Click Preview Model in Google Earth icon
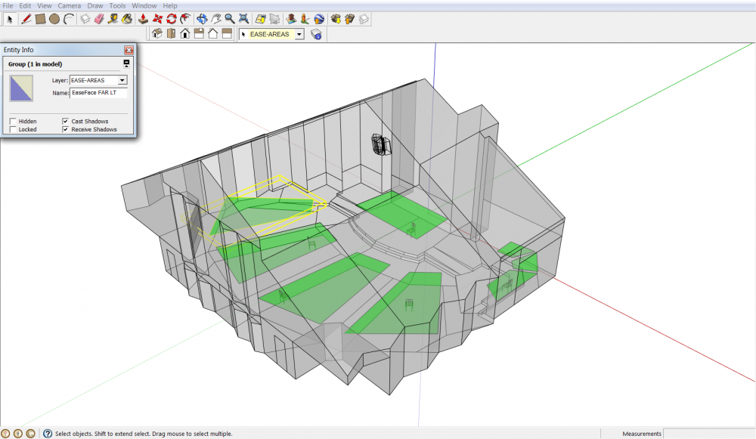 319,20
